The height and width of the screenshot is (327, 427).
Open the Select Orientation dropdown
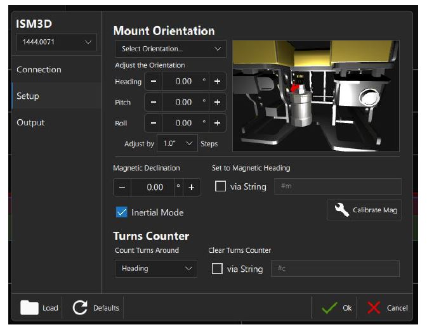[x=170, y=49]
